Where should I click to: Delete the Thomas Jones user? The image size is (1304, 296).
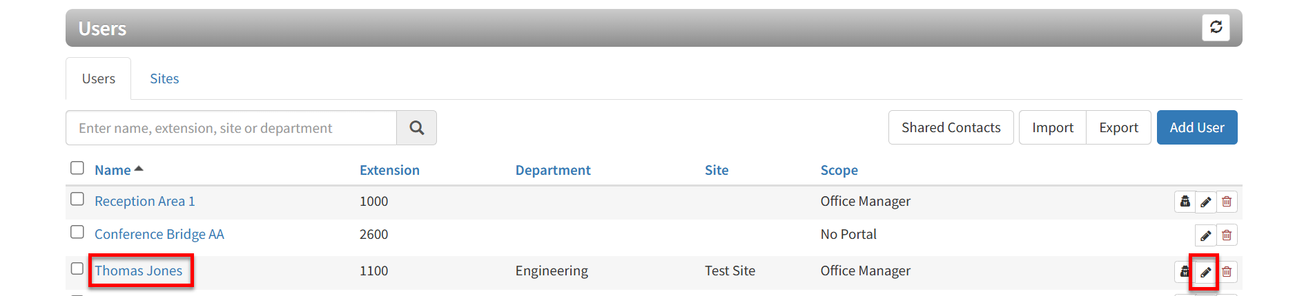coord(1227,272)
